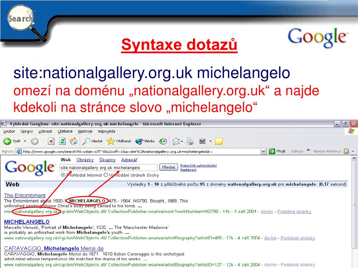Open Podobné stránky for The Entombment result
The height and width of the screenshot is (268, 358).
tap(294, 211)
